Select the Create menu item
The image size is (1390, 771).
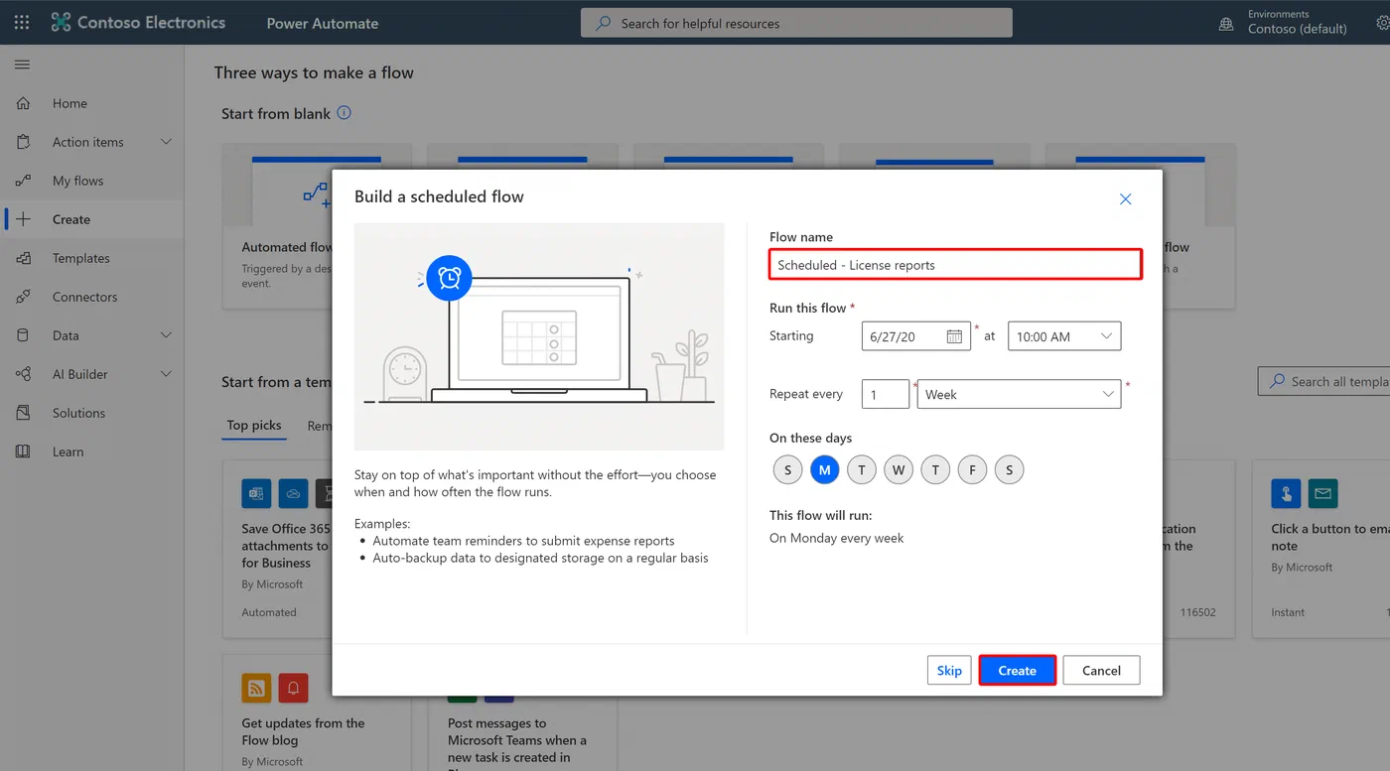[x=91, y=219]
